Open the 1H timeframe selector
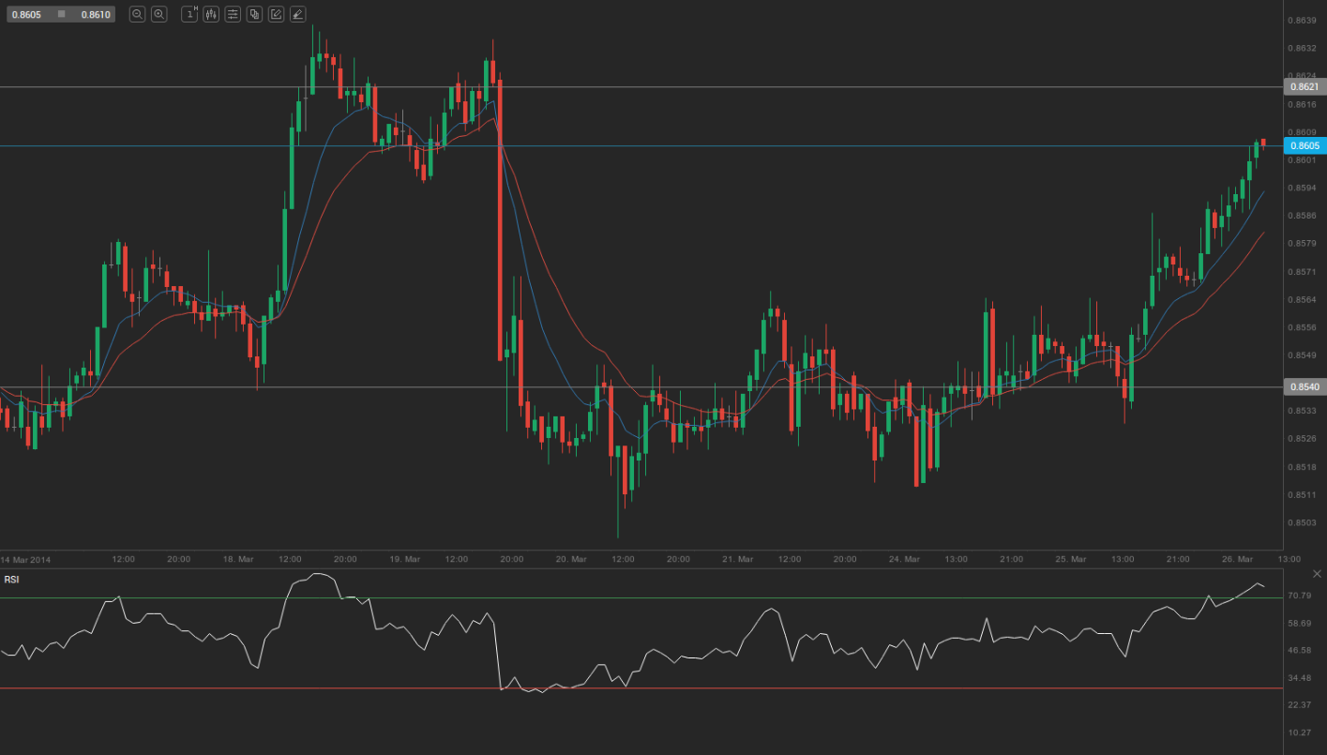This screenshot has height=755, width=1327. point(189,14)
